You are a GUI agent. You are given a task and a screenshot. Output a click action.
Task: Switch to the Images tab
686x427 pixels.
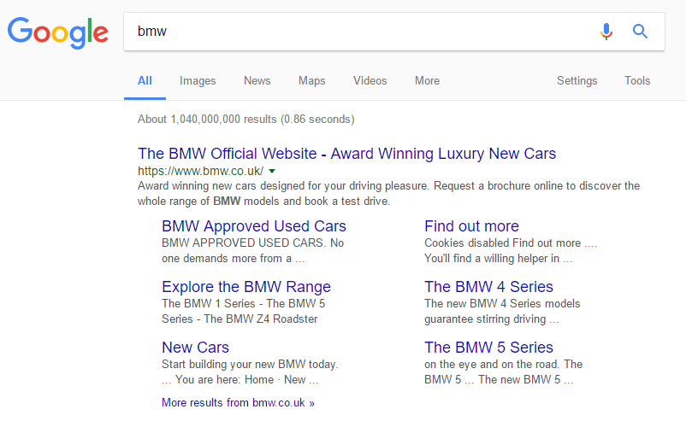click(198, 81)
